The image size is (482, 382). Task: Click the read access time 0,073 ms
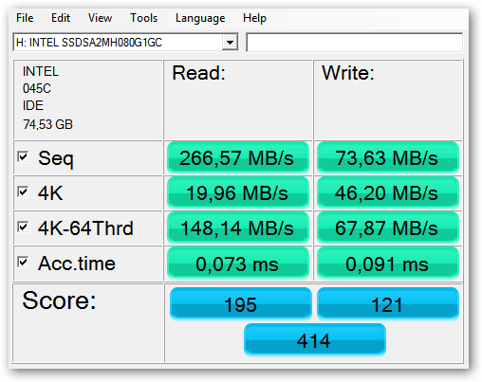click(238, 264)
